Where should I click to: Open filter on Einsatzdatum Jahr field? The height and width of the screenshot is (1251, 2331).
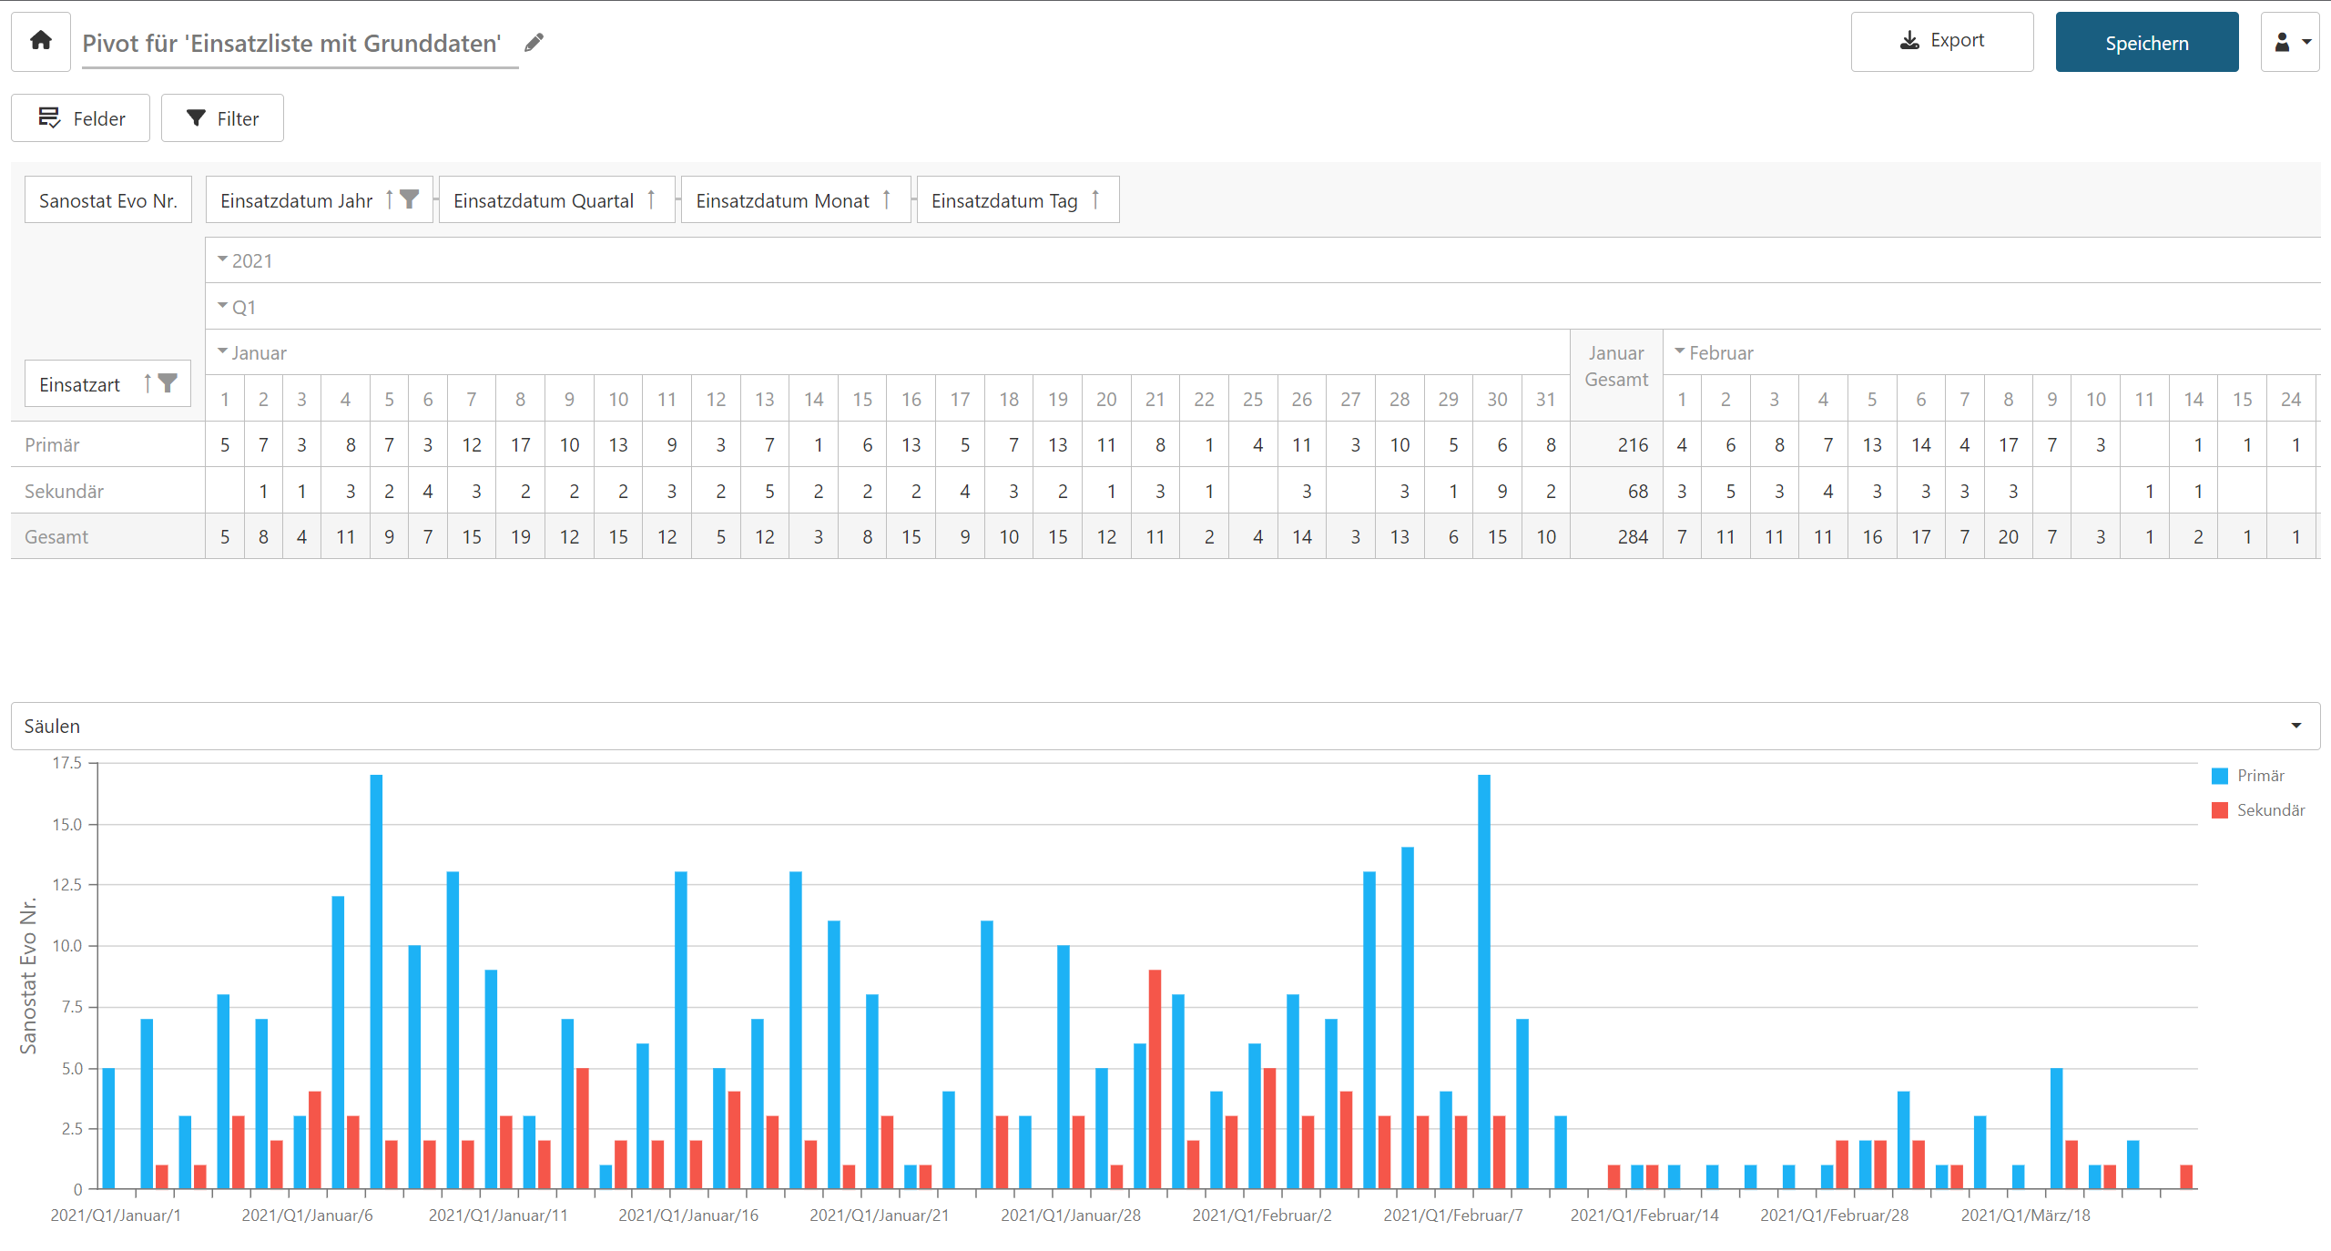click(410, 199)
